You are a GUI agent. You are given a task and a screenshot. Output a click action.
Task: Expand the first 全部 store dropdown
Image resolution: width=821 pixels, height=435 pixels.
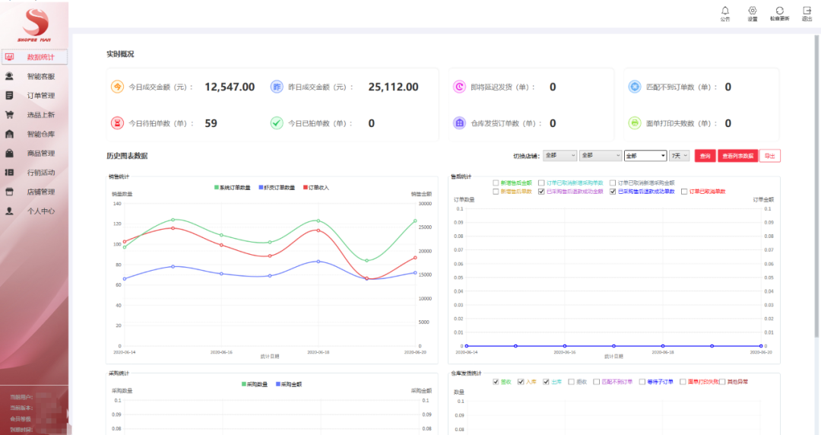[x=559, y=155]
